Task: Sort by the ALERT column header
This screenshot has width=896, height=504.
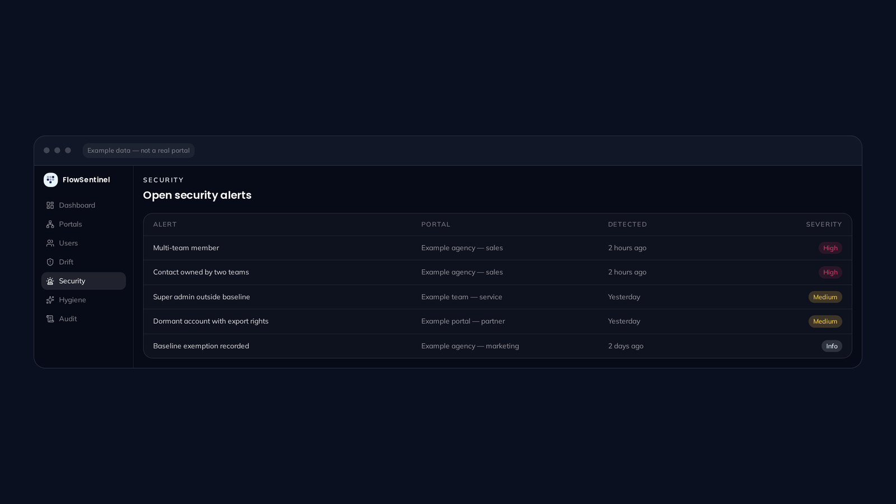Action: click(x=165, y=225)
